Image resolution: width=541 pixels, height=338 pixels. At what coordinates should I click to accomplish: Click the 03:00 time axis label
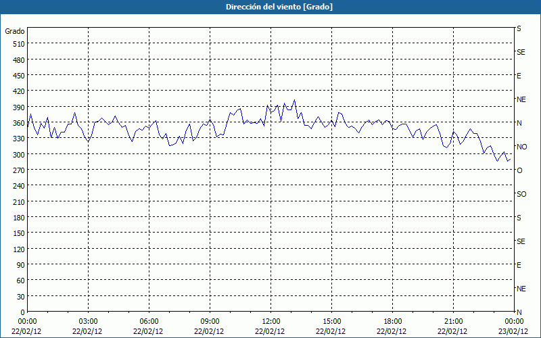(88, 322)
